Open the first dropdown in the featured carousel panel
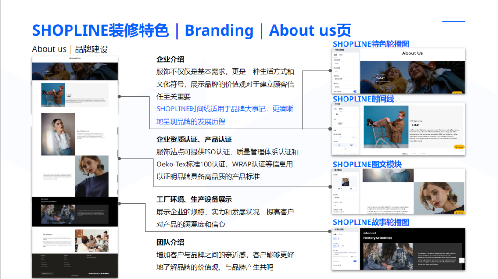The height and width of the screenshot is (279, 498). (345, 63)
